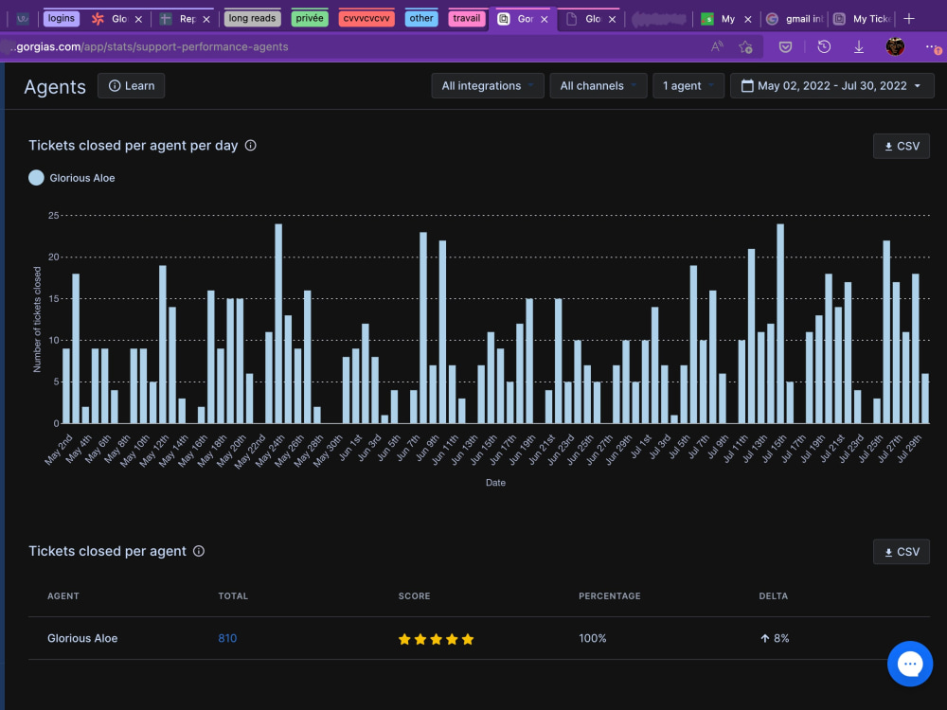Open a new browser tab with plus
This screenshot has width=947, height=710.
click(x=908, y=19)
